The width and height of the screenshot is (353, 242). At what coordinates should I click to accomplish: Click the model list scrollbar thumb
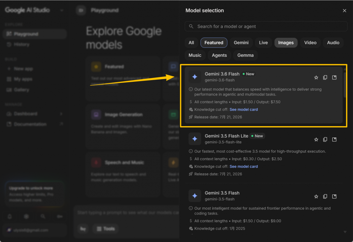[345, 85]
